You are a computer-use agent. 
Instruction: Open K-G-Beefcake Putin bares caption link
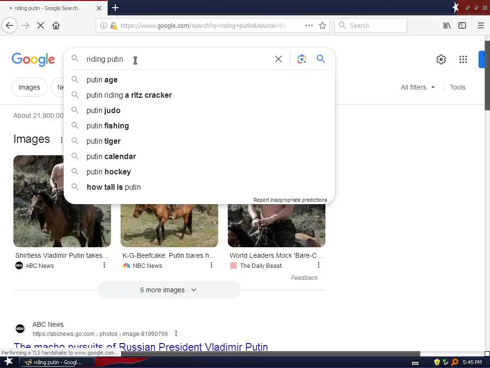point(169,255)
